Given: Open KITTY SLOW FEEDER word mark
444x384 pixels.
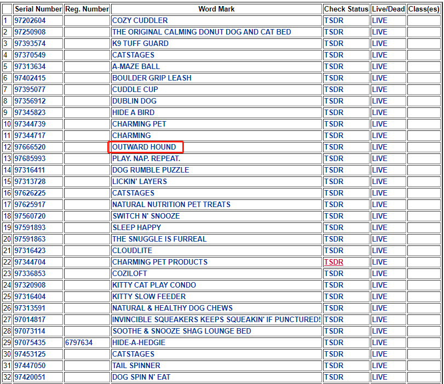Looking at the screenshot, I should click(149, 296).
